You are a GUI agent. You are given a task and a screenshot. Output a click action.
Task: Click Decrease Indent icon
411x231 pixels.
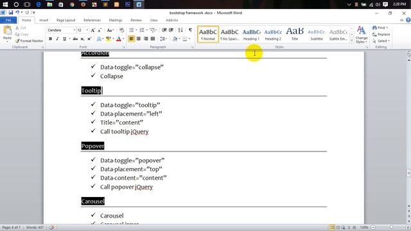pyautogui.click(x=164, y=30)
